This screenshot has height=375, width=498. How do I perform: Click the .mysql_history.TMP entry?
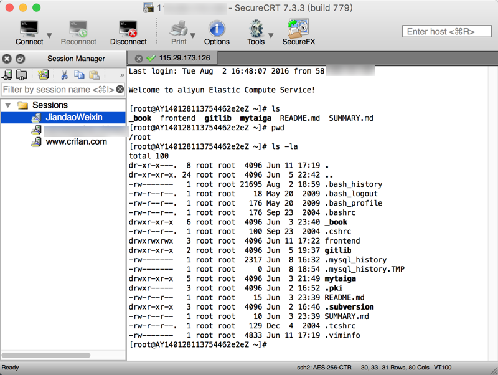(365, 269)
